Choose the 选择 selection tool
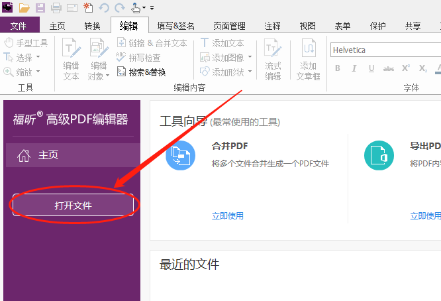The height and width of the screenshot is (301, 441). coord(19,58)
